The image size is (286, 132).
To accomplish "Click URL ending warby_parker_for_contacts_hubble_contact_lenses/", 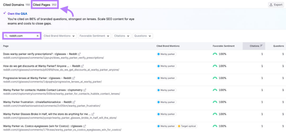I will pyautogui.click(x=61, y=94).
